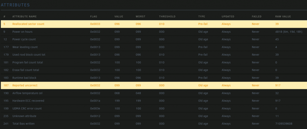307x129 pixels.
Task: Click the TYPE column header
Action: [202, 17]
